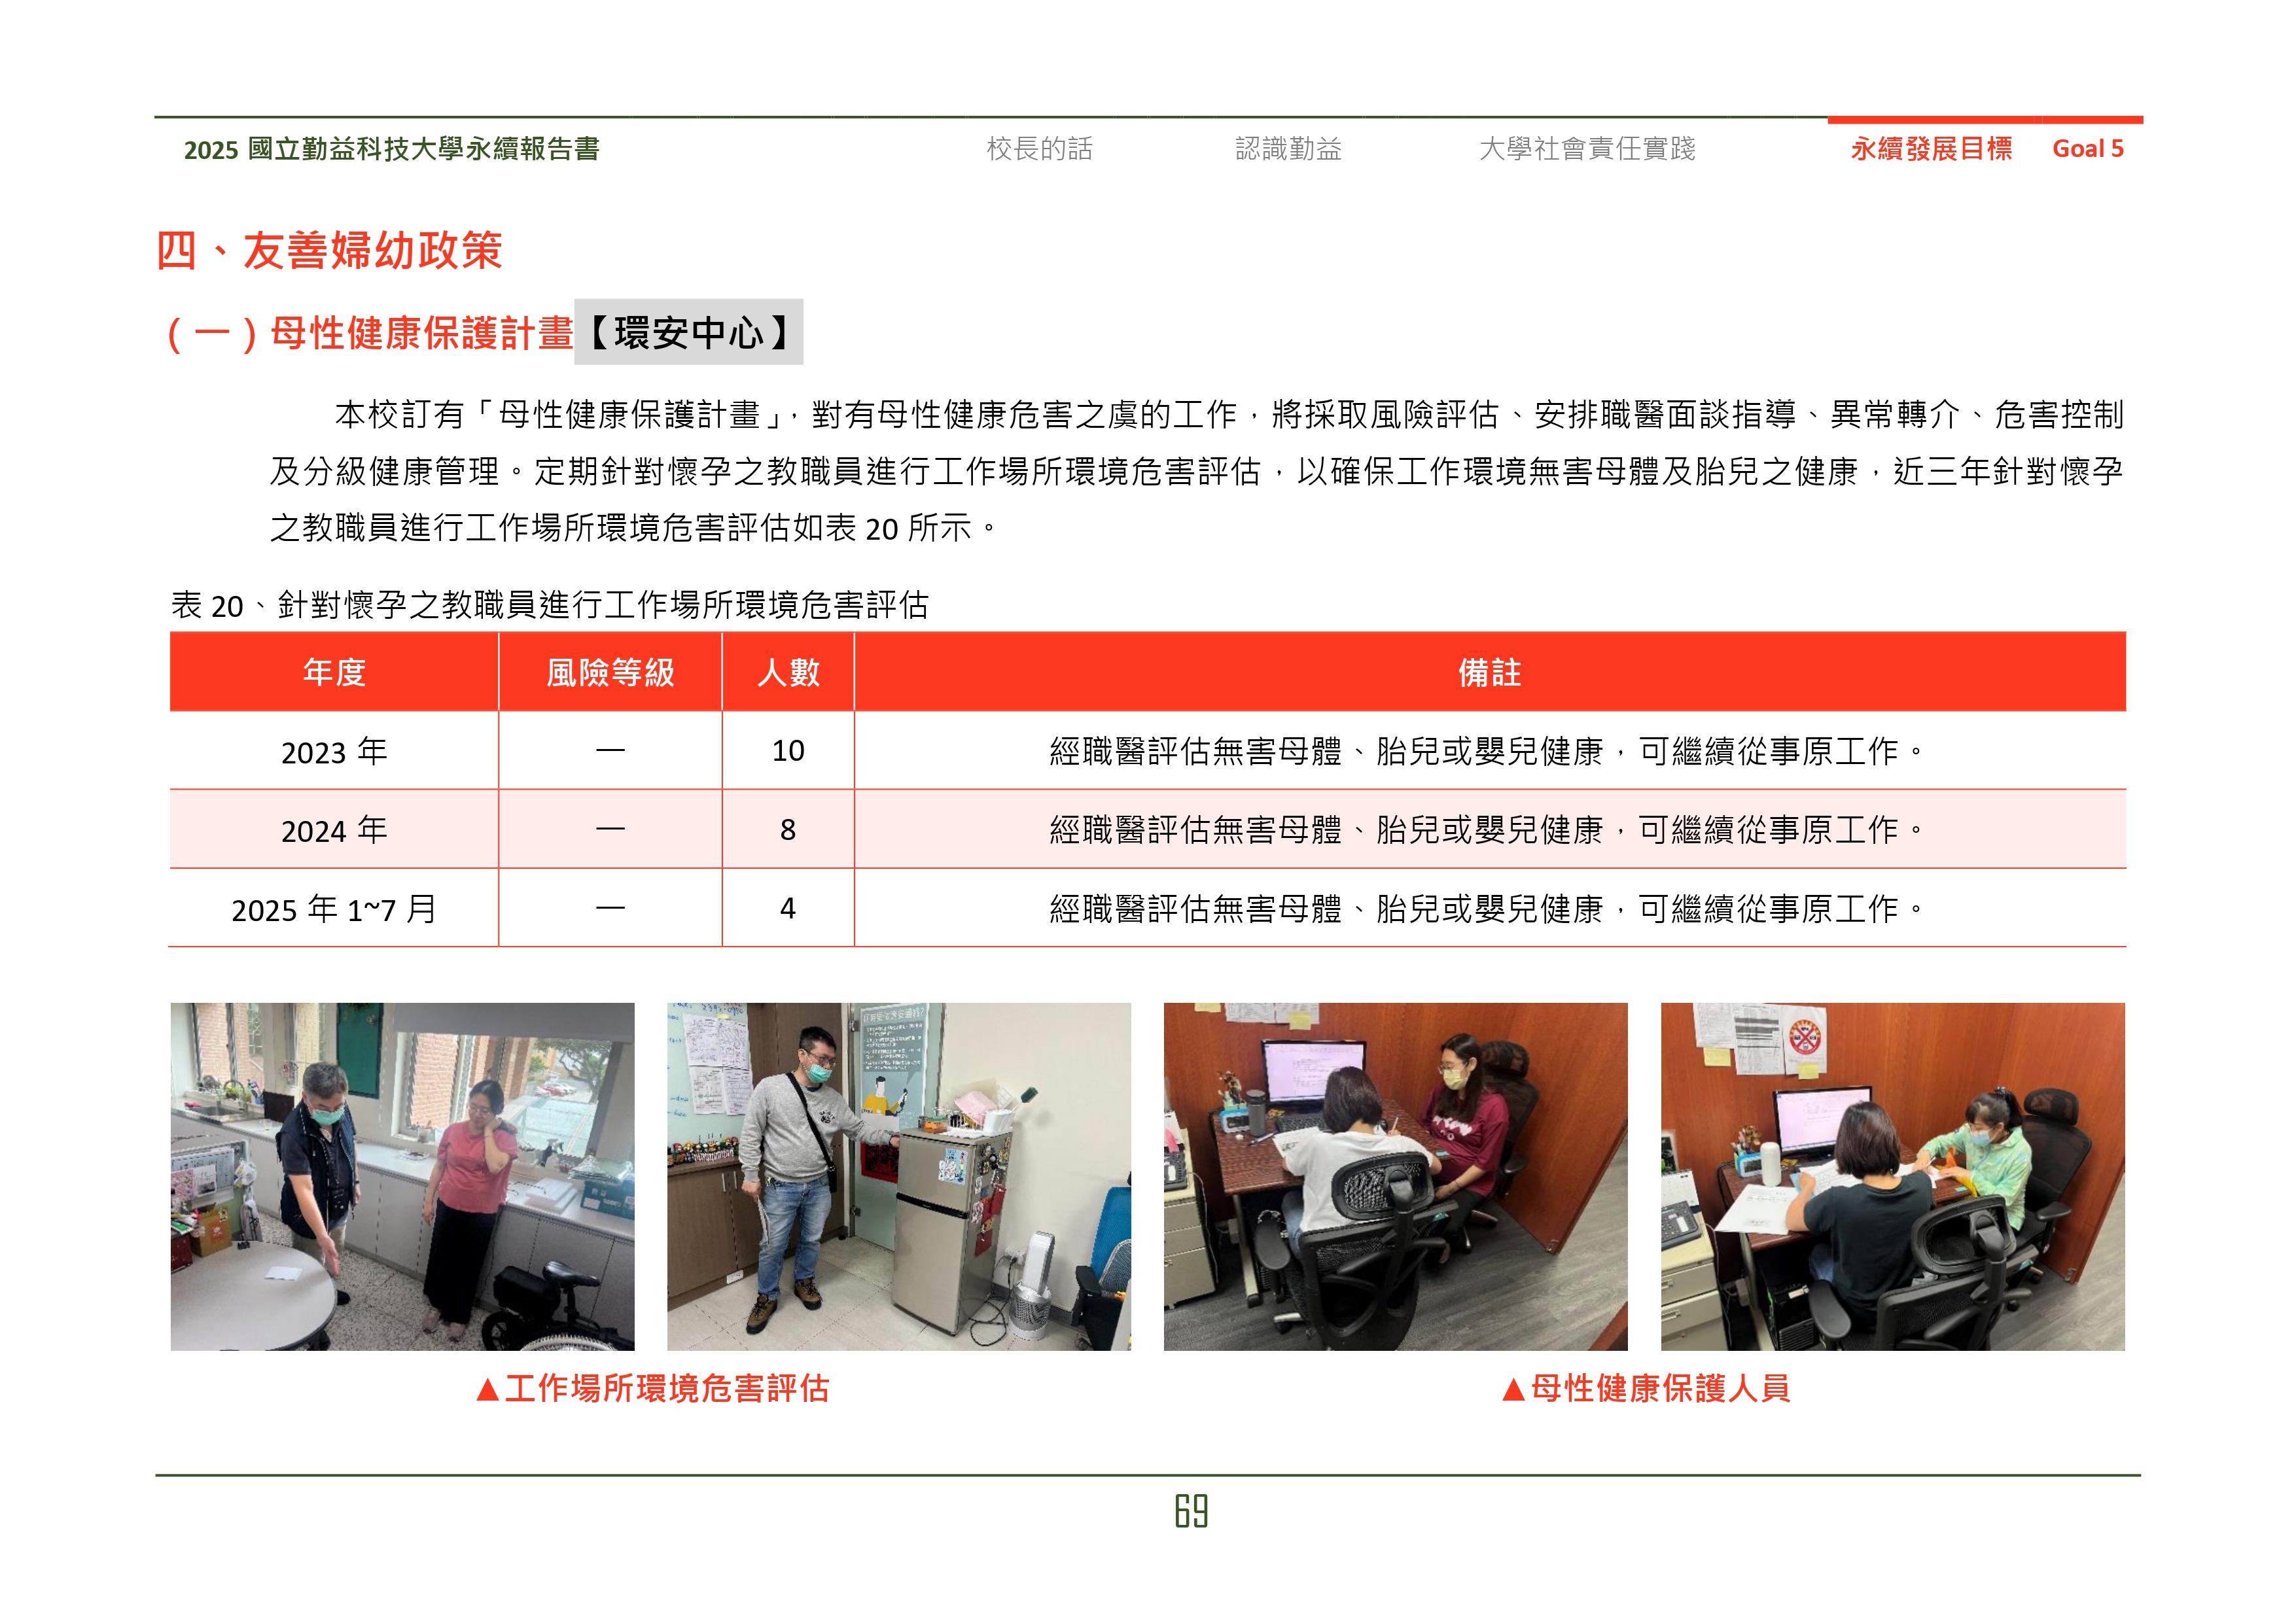Click the 永續發展目標 active tab
This screenshot has height=1623, width=2296.
1930,149
